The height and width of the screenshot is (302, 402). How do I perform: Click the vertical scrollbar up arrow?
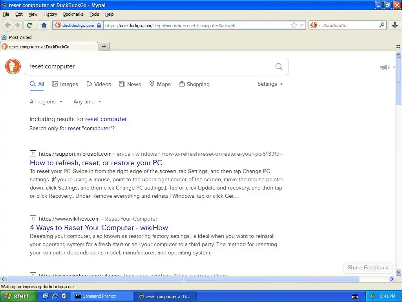point(398,54)
